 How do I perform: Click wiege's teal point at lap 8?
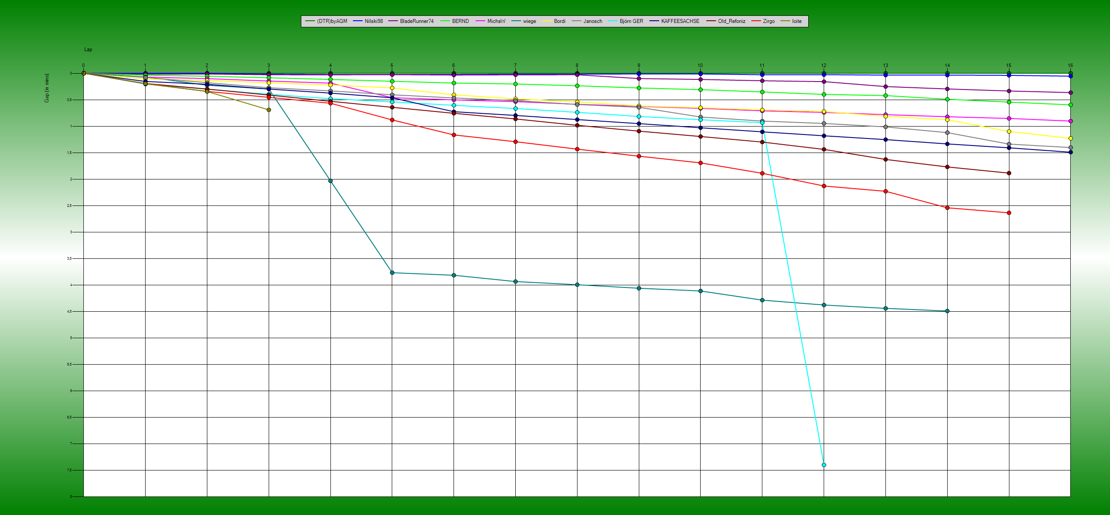coord(577,285)
